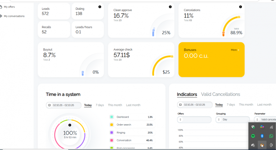This screenshot has height=150, width=276.
Task: Click the info icon on Clean approve card
Action: (x=170, y=7)
